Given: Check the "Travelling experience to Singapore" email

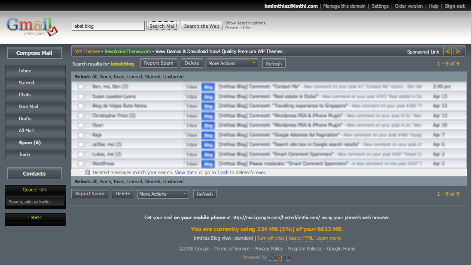Looking at the screenshot, I should point(81,106).
